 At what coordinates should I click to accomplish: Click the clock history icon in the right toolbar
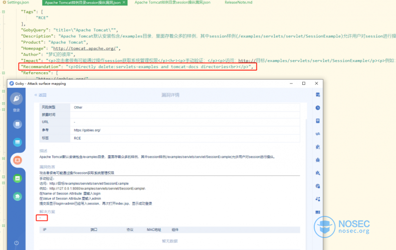[x=318, y=108]
